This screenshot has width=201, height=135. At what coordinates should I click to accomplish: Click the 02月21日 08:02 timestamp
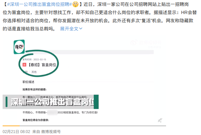coord(16,131)
